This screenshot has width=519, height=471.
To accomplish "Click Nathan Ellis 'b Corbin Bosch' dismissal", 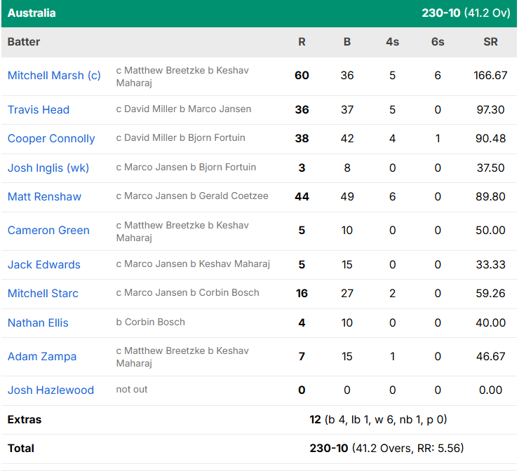I will coord(151,322).
